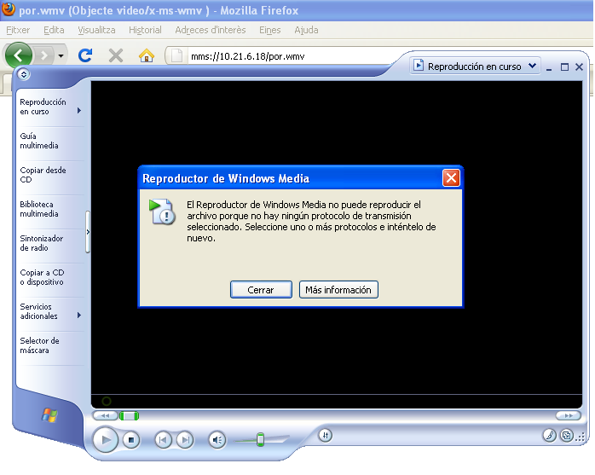Open 'Servicios adicionales' in the sidebar
Image resolution: width=595 pixels, height=475 pixels.
[38, 311]
